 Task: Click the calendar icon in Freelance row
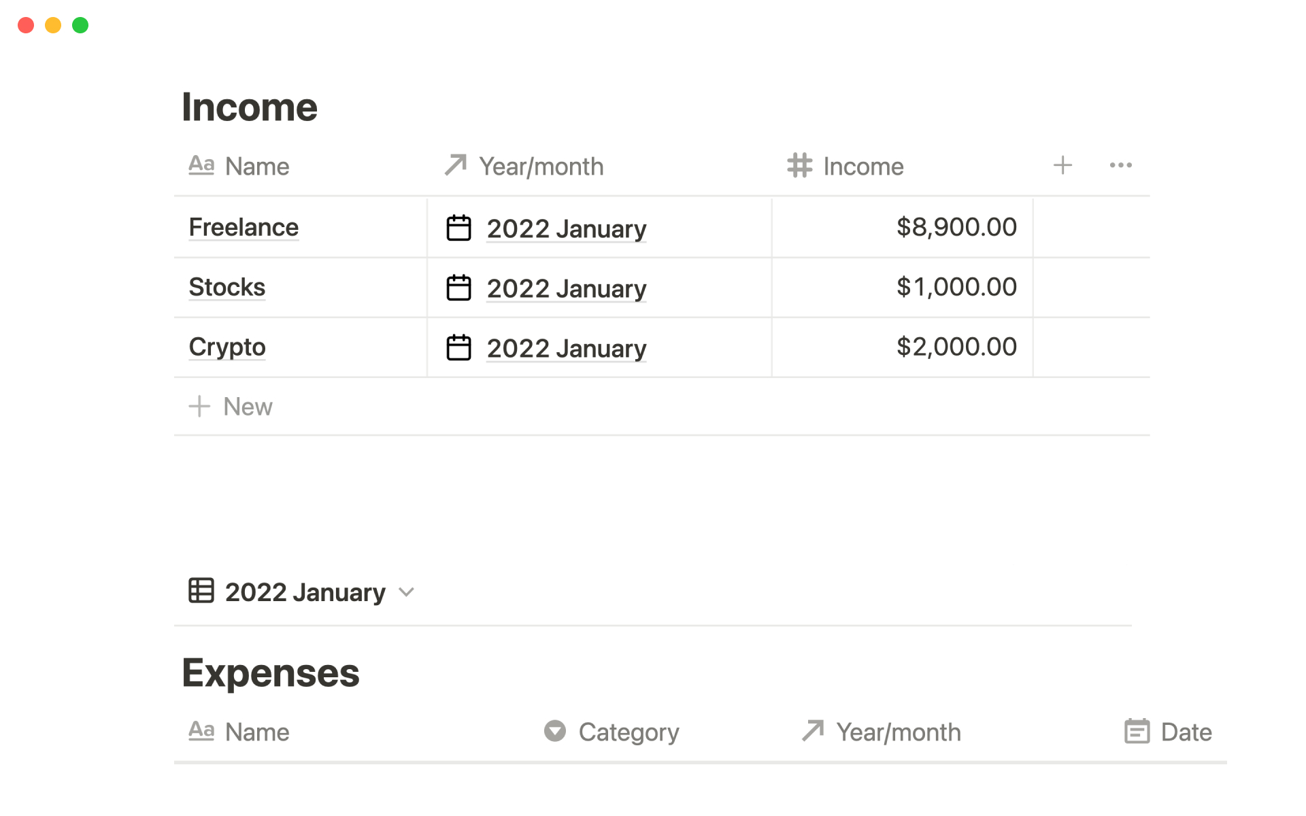(458, 228)
